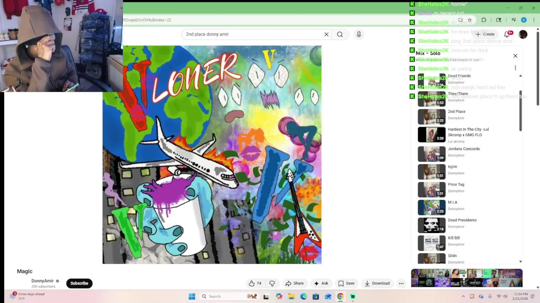Play Price Tag from the mix

tap(466, 189)
